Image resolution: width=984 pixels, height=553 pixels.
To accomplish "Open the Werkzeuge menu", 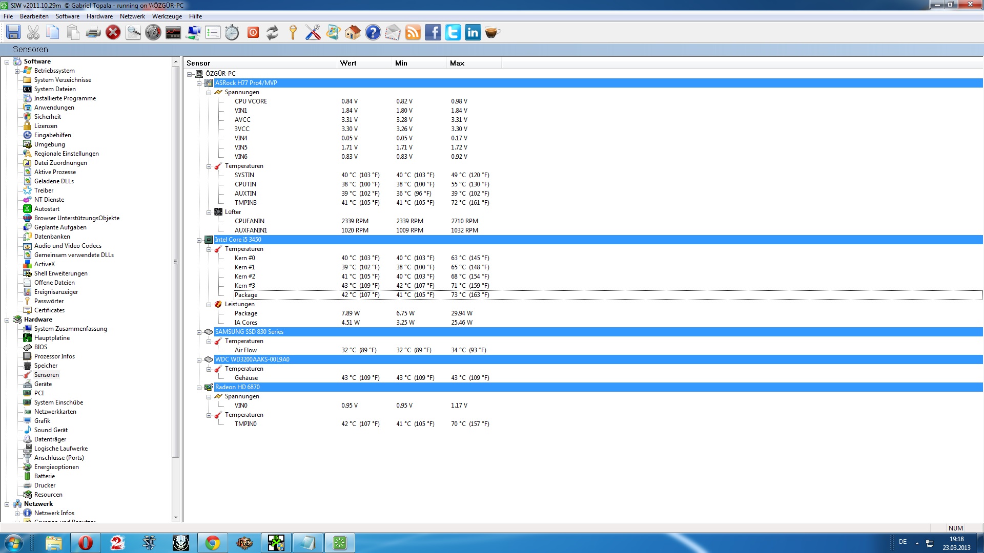I will (167, 16).
